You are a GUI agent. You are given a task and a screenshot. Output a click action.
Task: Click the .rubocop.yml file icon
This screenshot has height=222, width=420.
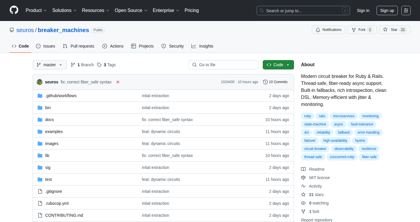coord(40,203)
